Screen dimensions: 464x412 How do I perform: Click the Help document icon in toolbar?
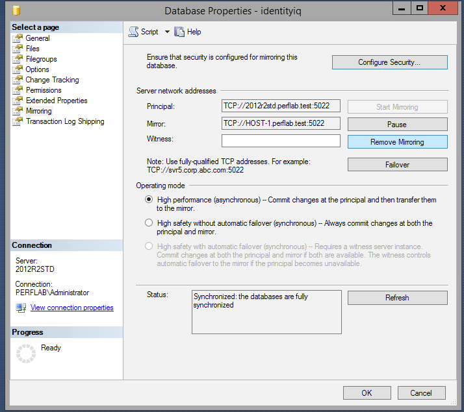(x=179, y=32)
